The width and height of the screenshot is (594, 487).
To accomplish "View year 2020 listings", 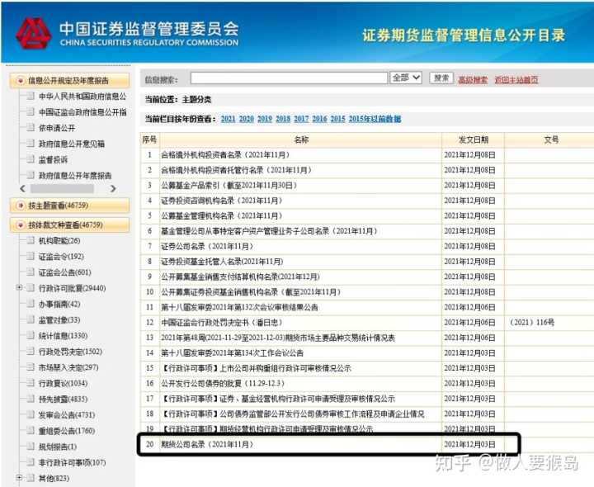I will [x=246, y=119].
